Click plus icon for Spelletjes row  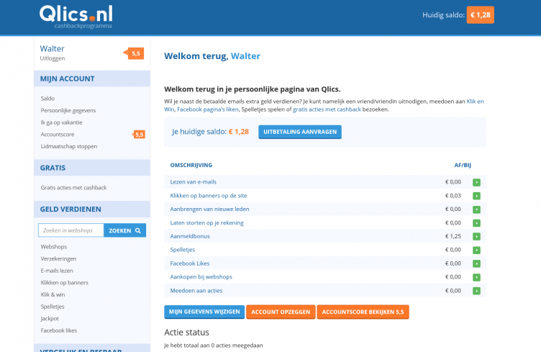coord(476,250)
